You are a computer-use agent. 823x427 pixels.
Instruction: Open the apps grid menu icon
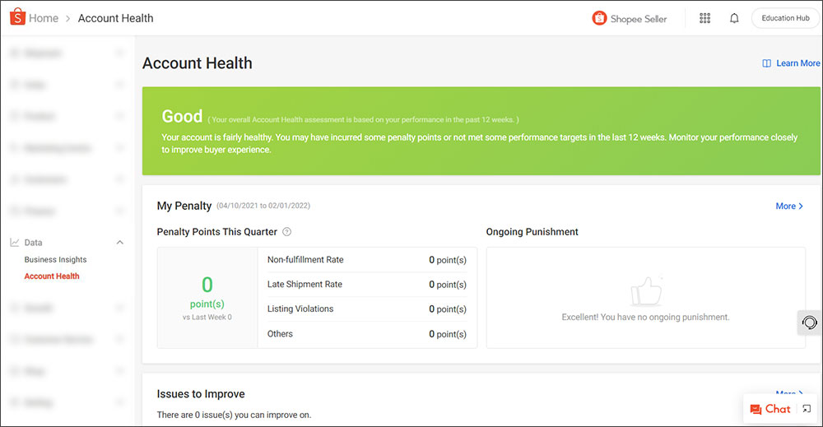click(x=705, y=18)
